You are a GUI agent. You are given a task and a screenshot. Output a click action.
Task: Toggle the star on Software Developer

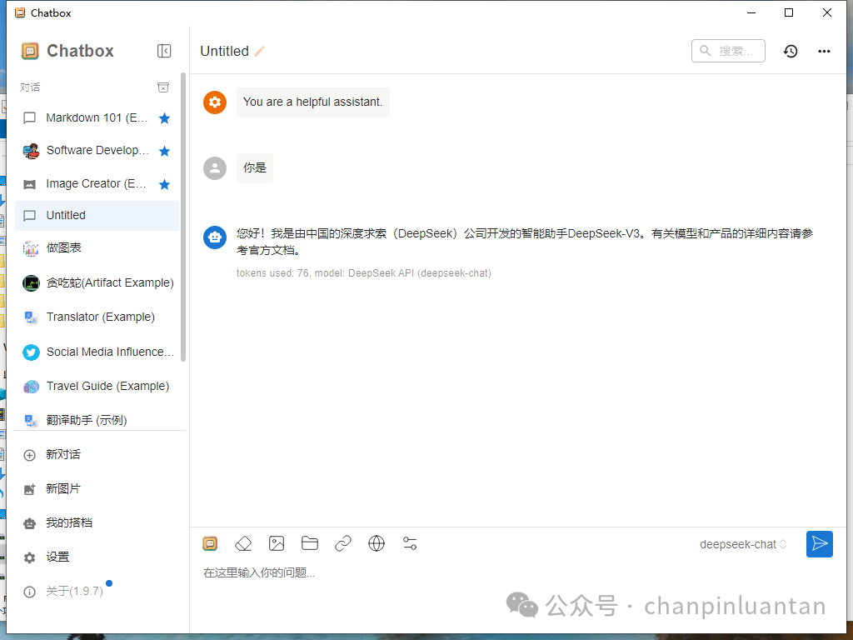tap(164, 151)
